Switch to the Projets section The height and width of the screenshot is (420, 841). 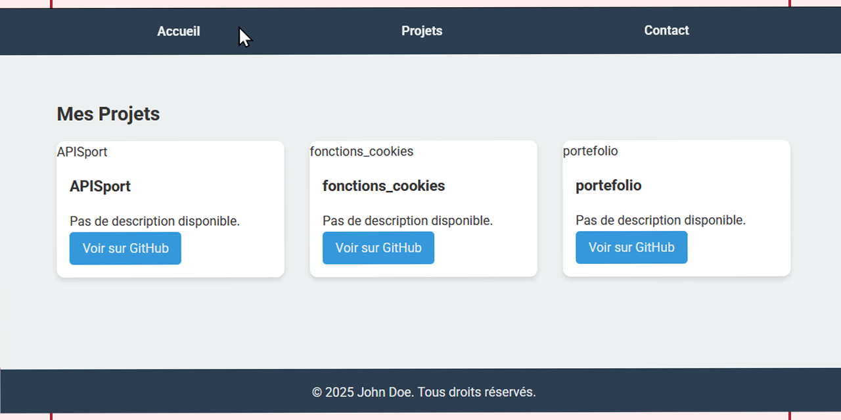pos(421,31)
